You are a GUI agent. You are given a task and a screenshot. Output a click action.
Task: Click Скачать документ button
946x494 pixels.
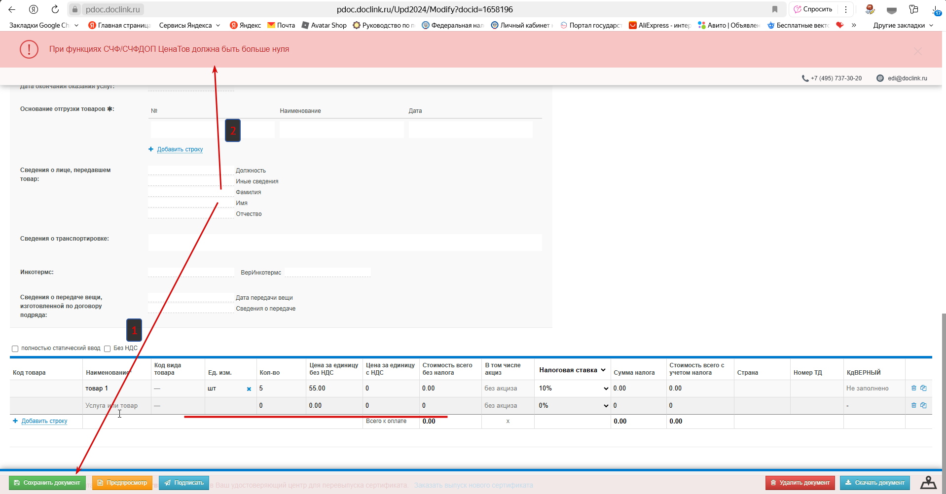point(875,483)
